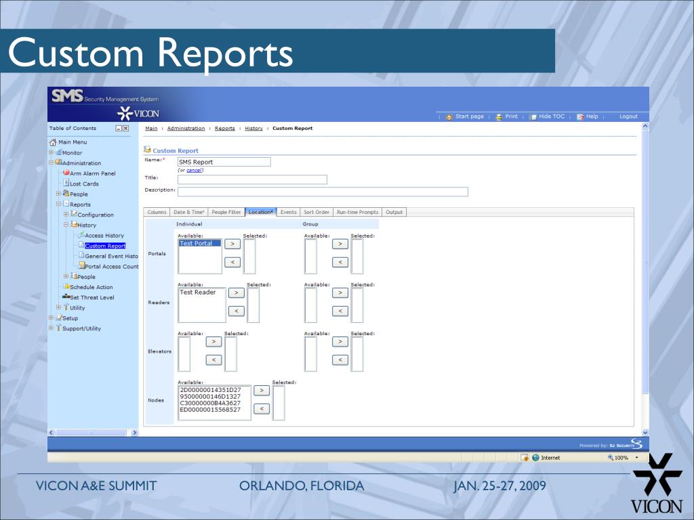Expand the Setup tree node
Viewport: 694px width, 520px height.
point(51,318)
